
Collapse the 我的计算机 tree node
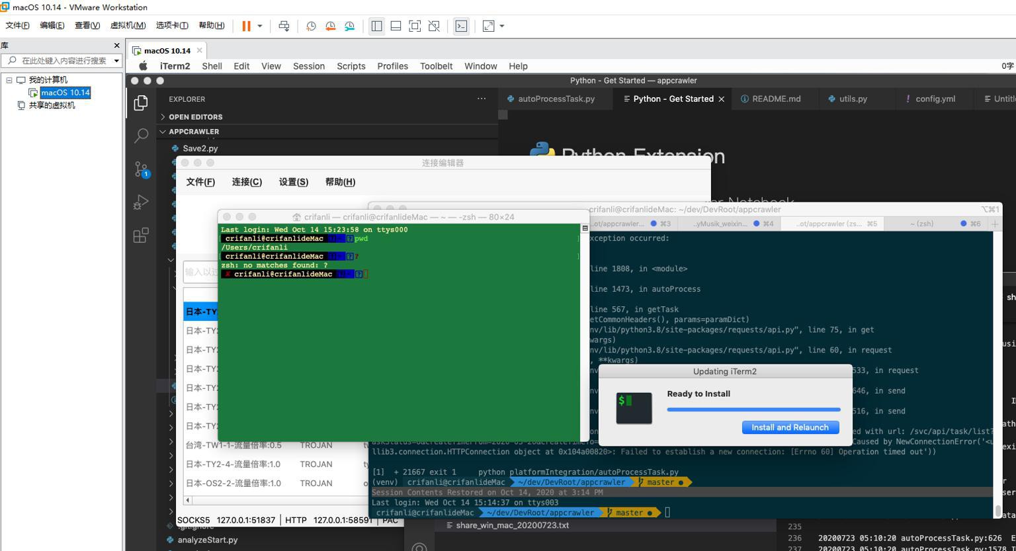(9, 80)
